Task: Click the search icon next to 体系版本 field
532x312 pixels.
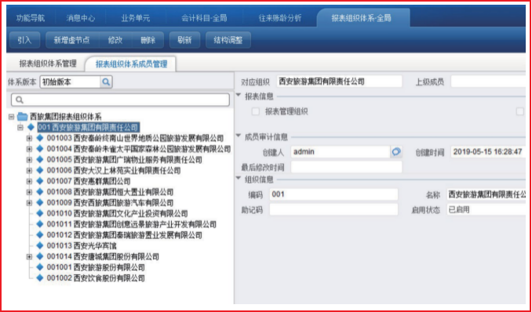Action: coord(106,82)
